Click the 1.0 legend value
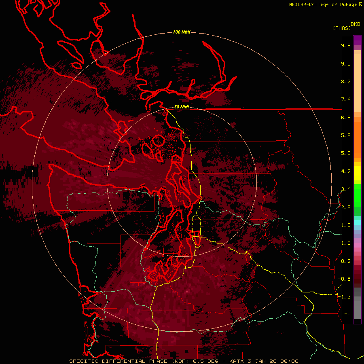The height and width of the screenshot is (364, 364). (346, 243)
